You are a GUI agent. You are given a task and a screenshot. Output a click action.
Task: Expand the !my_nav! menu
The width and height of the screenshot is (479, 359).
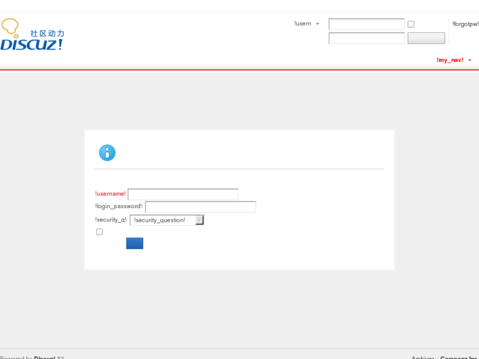454,60
